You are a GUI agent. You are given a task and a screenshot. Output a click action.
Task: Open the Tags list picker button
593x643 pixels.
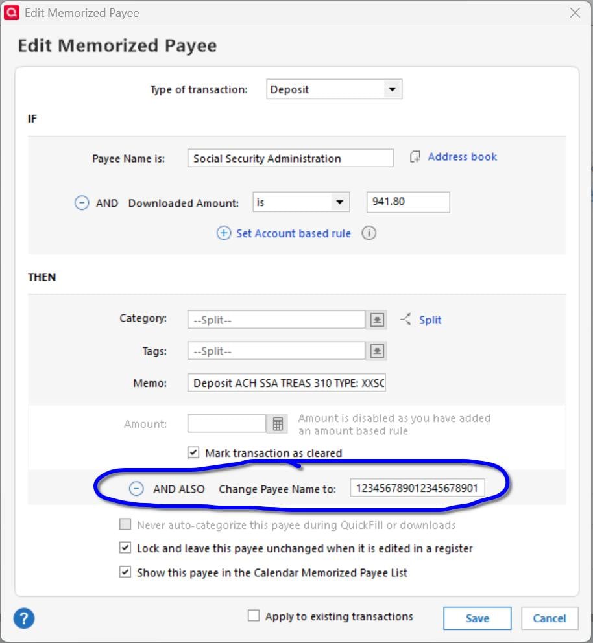click(x=377, y=351)
